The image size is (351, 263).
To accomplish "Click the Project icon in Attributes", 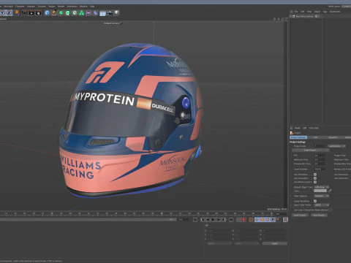I will [x=292, y=133].
